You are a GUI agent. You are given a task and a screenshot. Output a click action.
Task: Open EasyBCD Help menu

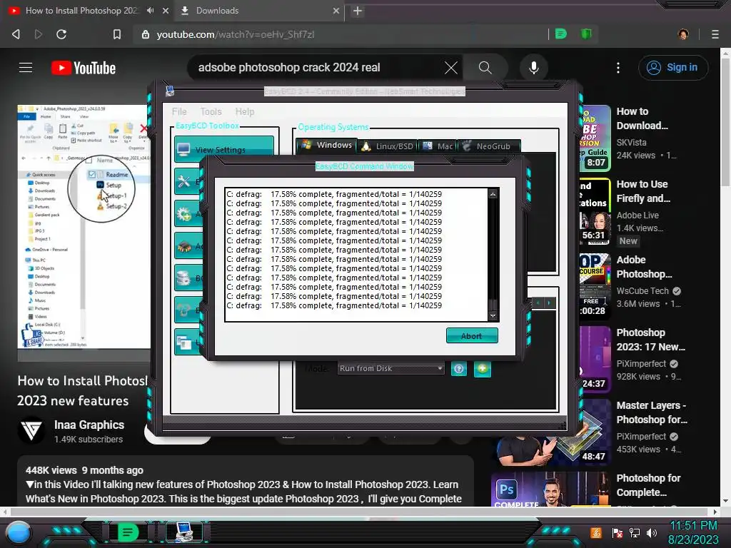[245, 111]
